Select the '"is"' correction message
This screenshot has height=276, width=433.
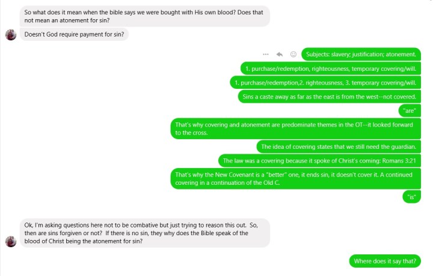coord(411,196)
